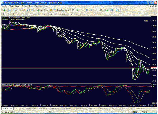Zoom out of the chart
The image size is (158, 114).
[91, 10]
